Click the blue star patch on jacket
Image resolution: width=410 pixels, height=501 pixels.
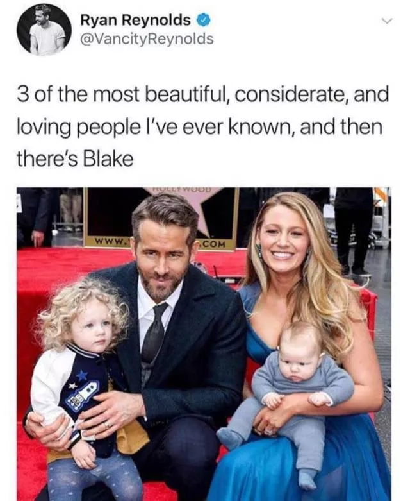point(82,375)
